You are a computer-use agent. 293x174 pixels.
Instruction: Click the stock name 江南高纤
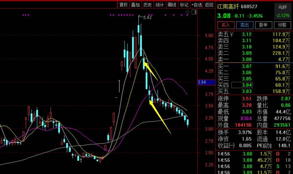pyautogui.click(x=228, y=7)
